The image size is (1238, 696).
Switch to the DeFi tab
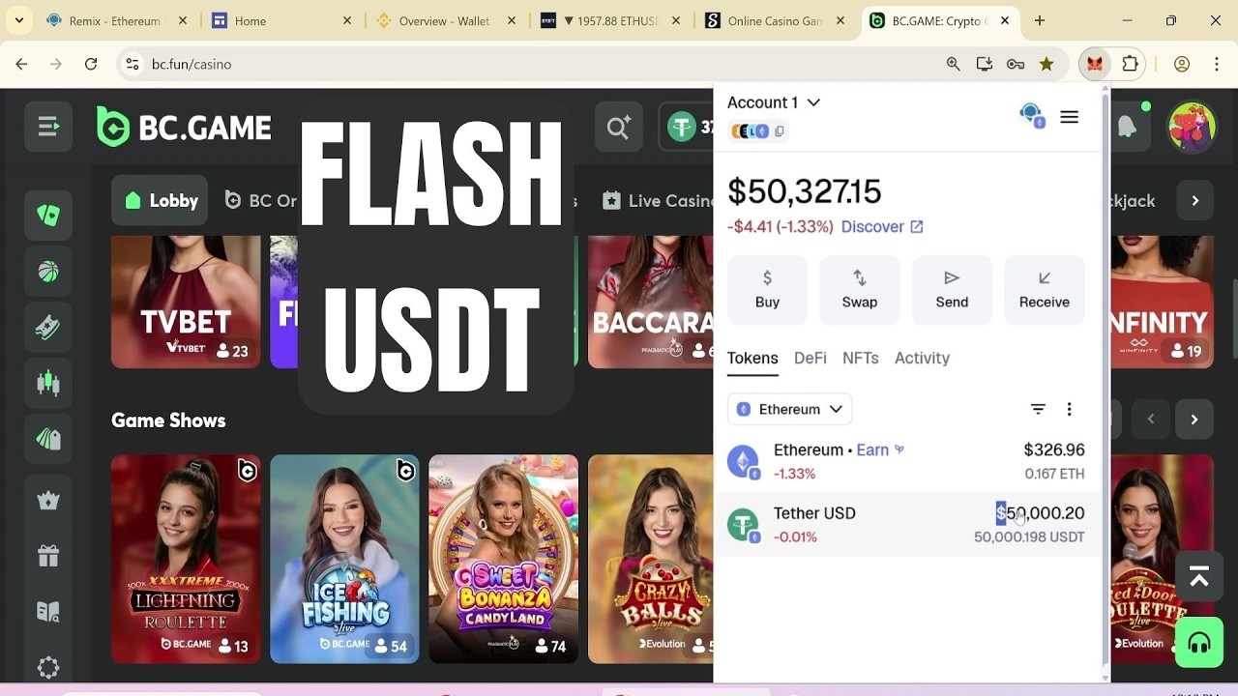[811, 358]
